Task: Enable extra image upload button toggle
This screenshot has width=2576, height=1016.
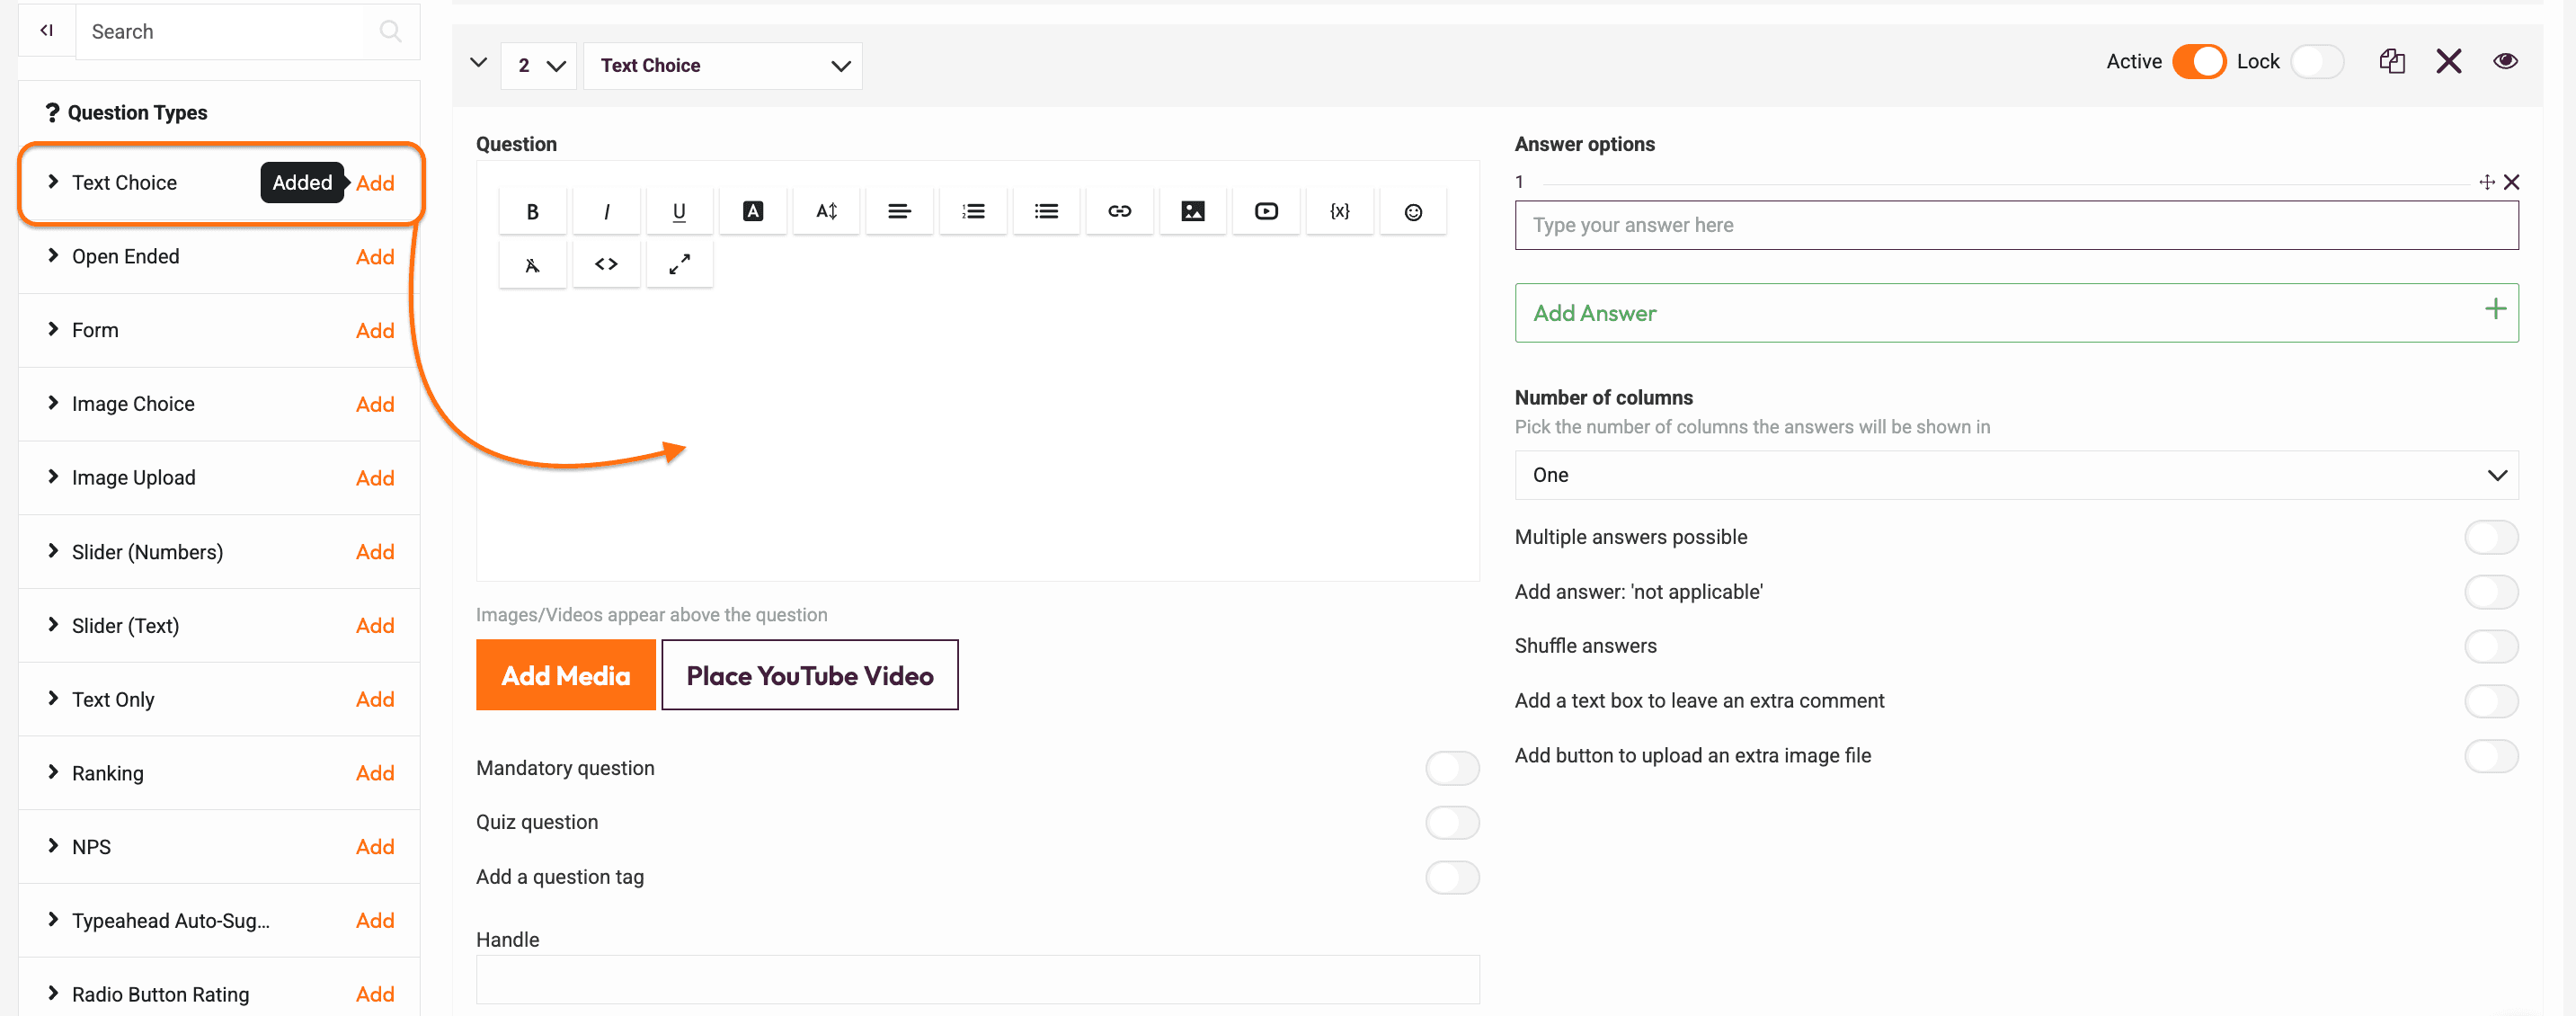Action: (x=2491, y=756)
